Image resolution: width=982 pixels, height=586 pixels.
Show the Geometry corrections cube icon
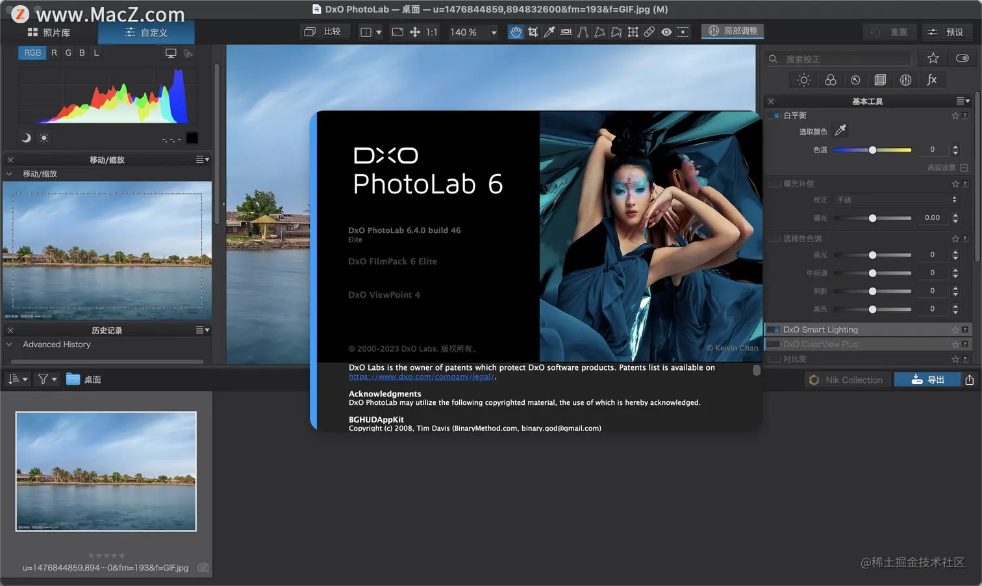[880, 80]
